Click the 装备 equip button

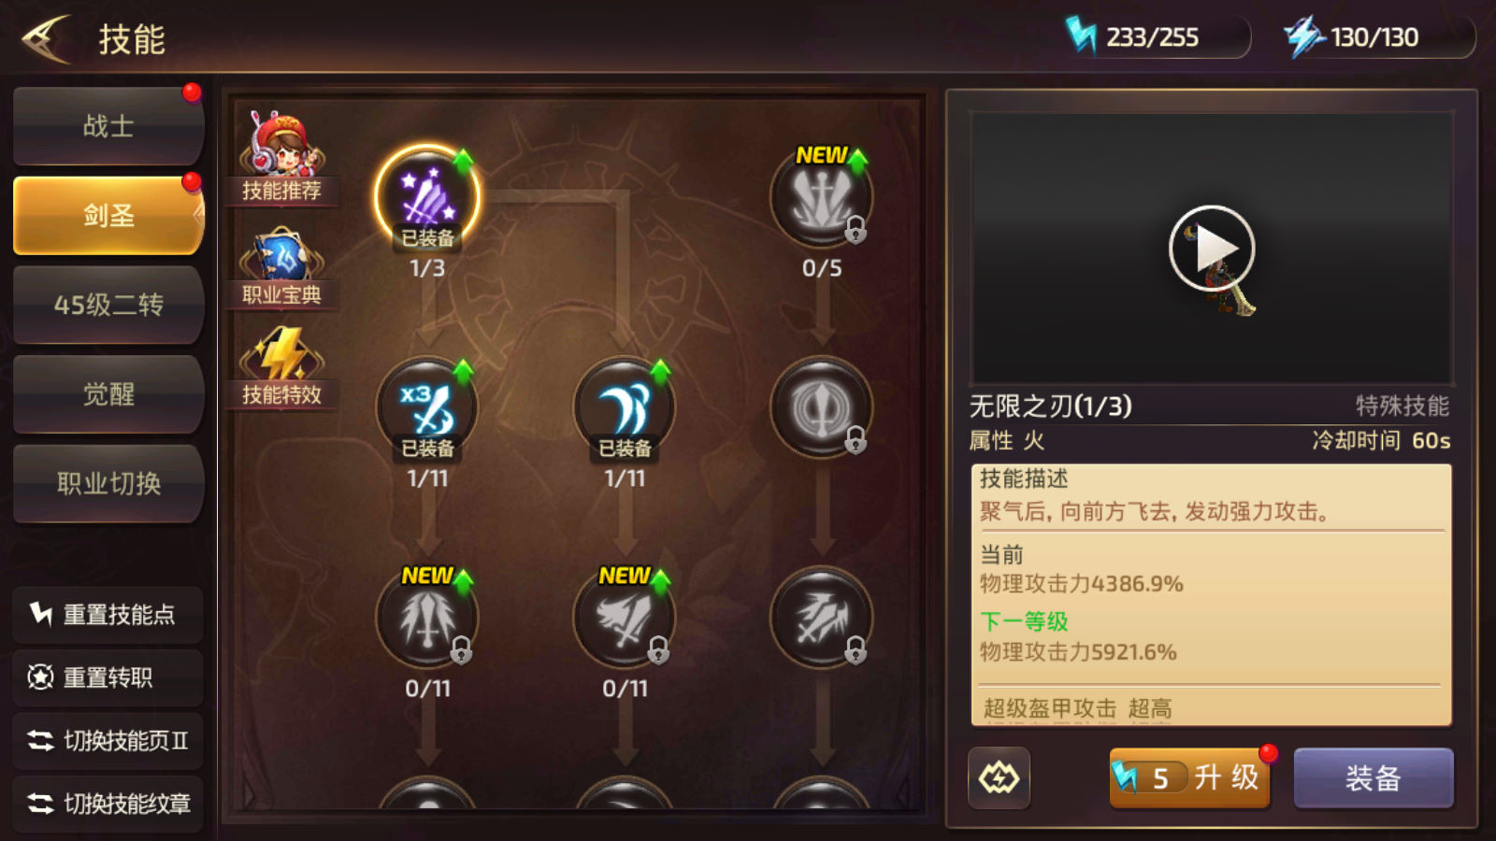(x=1374, y=777)
